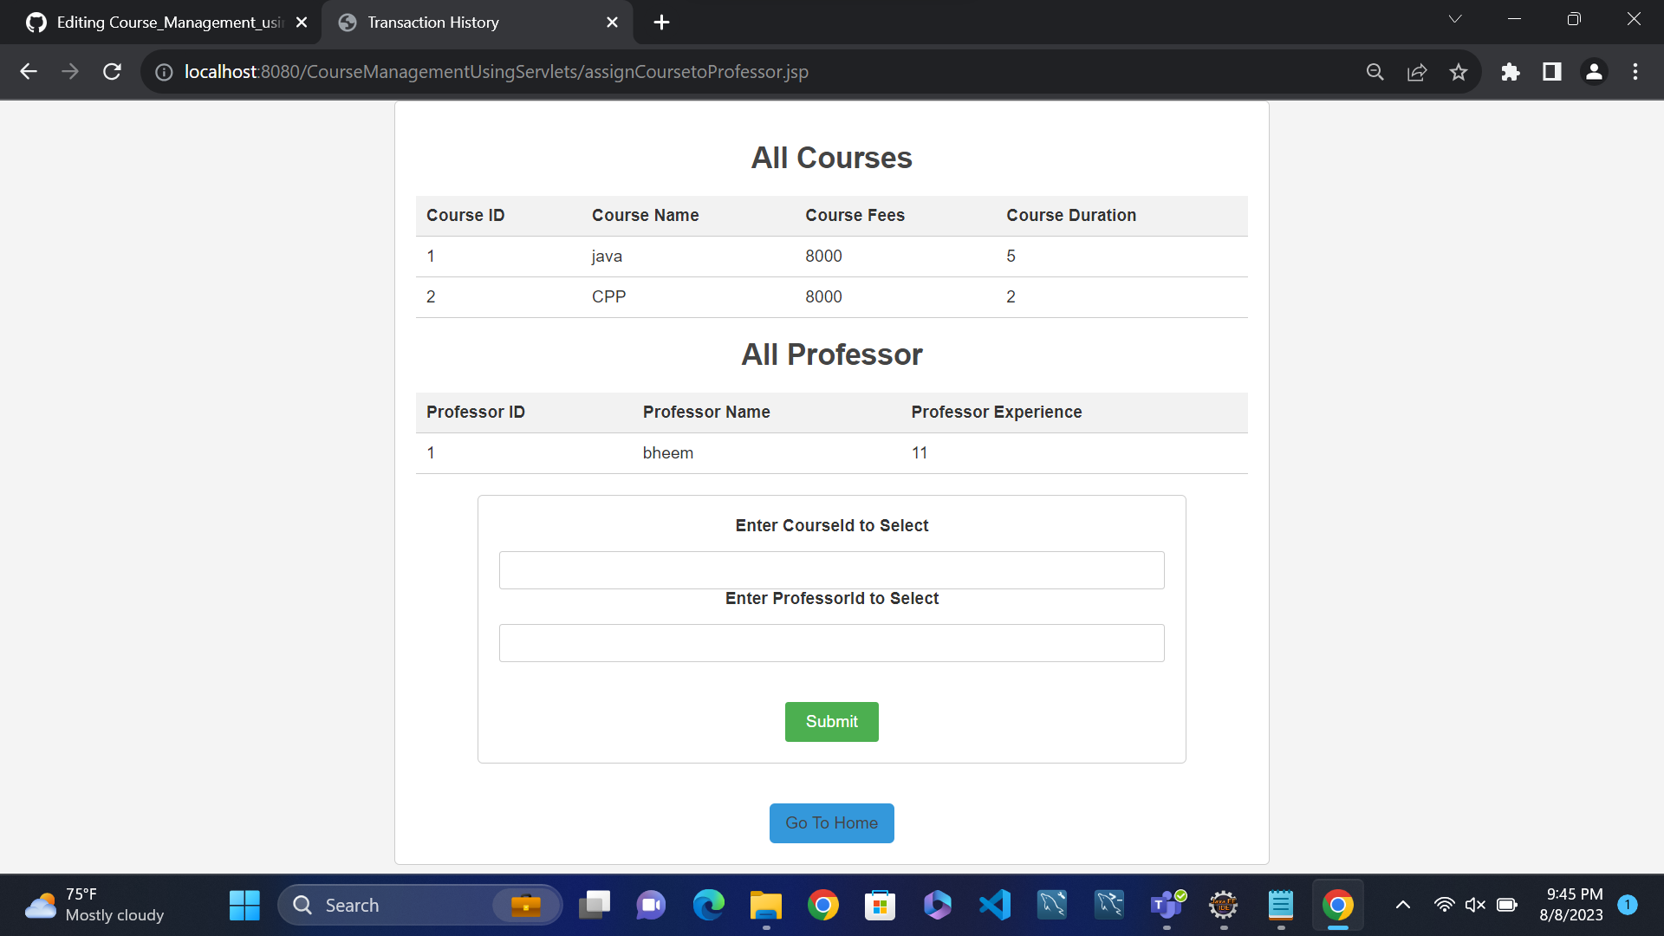Viewport: 1664px width, 936px height.
Task: Launch Visual Studio Code from the taskbar
Action: tap(995, 905)
